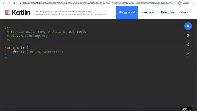
Task: Click the Kotlin logo
Action: (18, 13)
